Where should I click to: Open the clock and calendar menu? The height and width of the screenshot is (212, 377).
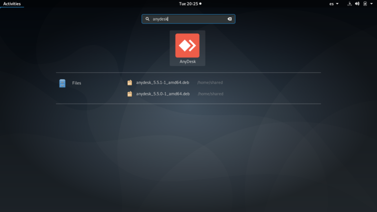(x=190, y=4)
